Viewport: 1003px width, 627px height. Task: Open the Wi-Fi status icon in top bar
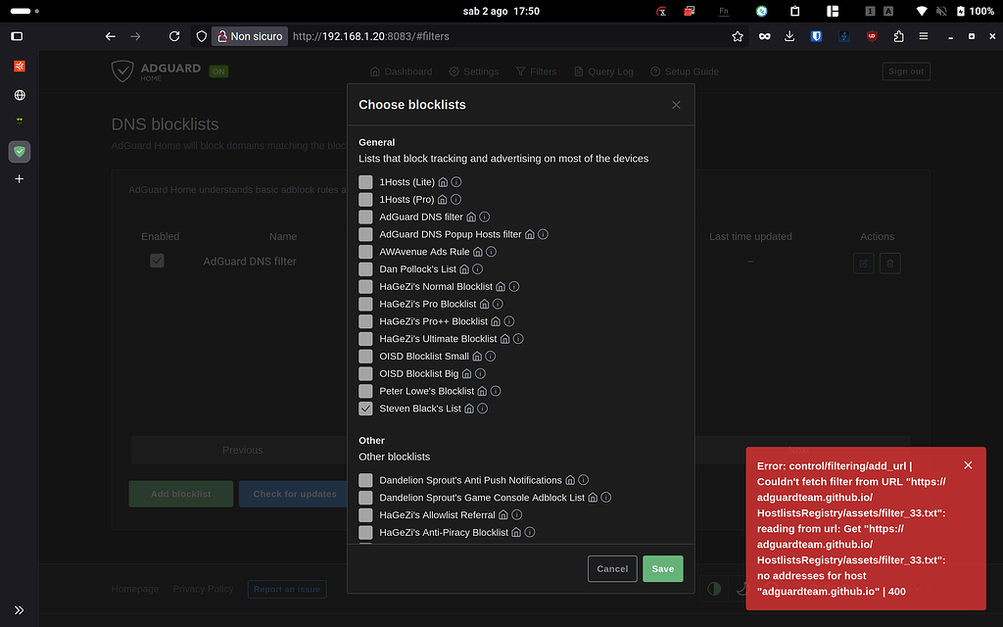[921, 11]
